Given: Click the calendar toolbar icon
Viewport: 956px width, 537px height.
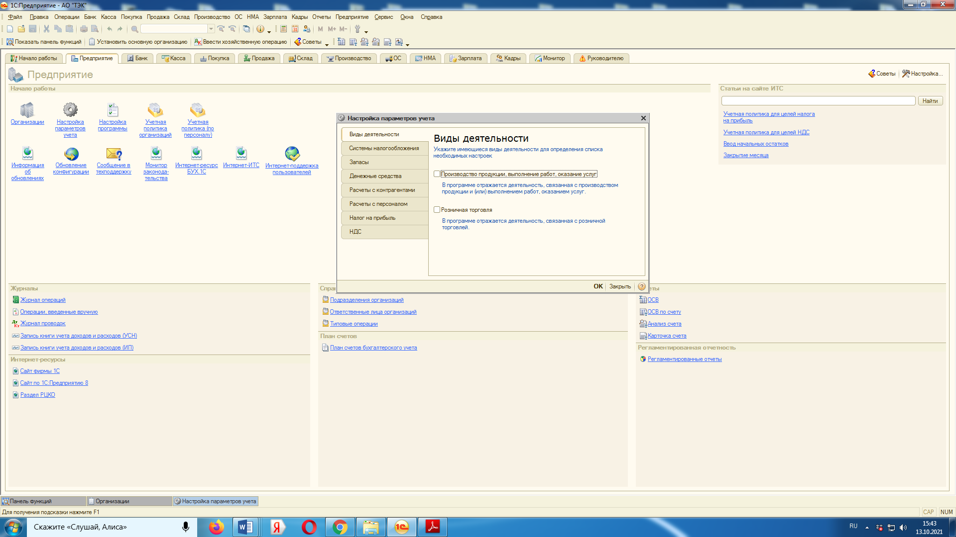Looking at the screenshot, I should [295, 29].
